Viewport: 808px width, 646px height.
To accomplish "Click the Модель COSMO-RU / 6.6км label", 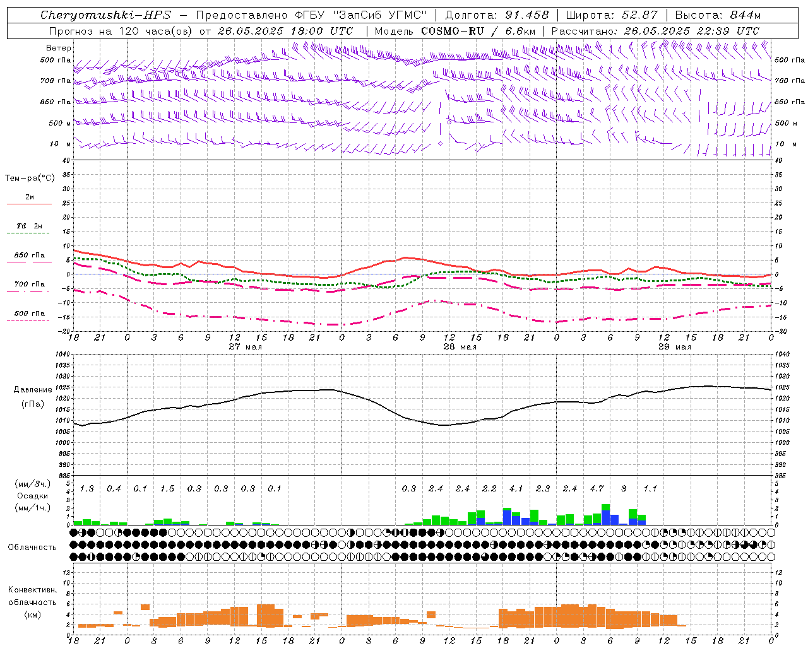I will coord(455,31).
